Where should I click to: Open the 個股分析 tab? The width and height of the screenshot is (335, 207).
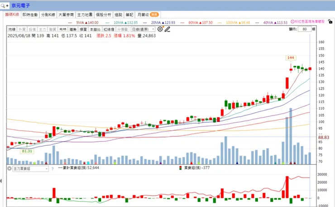coord(103,15)
